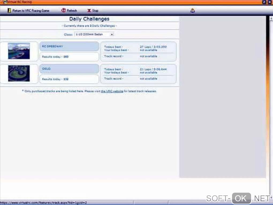Screen dimensions: 273x205
Task: Follow the VRC website link
Action: pos(112,91)
